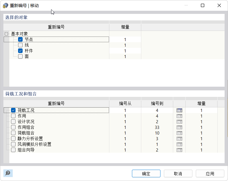Check the 面 checkbox
This screenshot has width=228, height=181.
point(20,57)
